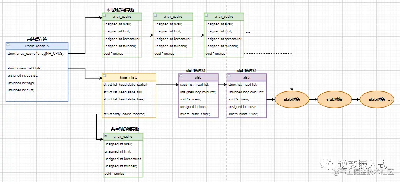Select row 'struct kmem_list3 lists;'
Viewport: 400px width, 182px height.
coord(37,68)
